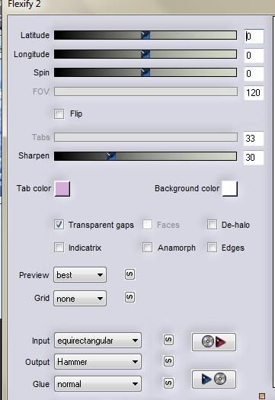Click the S icon next to Output dropdown
The height and width of the screenshot is (400, 275).
click(x=168, y=361)
